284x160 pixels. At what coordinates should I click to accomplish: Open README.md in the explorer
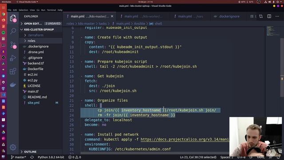click(41, 97)
